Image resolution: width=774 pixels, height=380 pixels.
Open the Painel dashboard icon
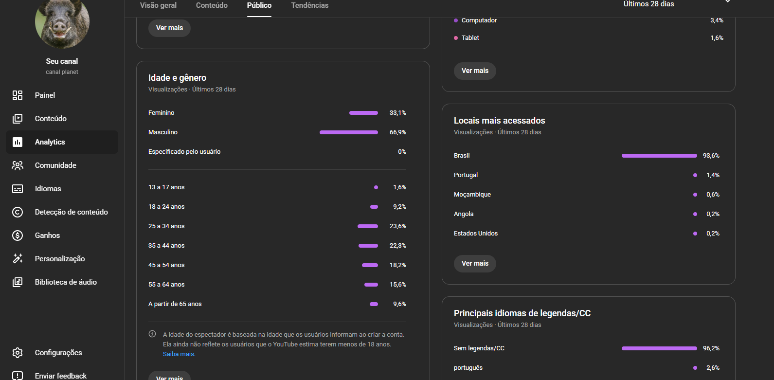[18, 95]
